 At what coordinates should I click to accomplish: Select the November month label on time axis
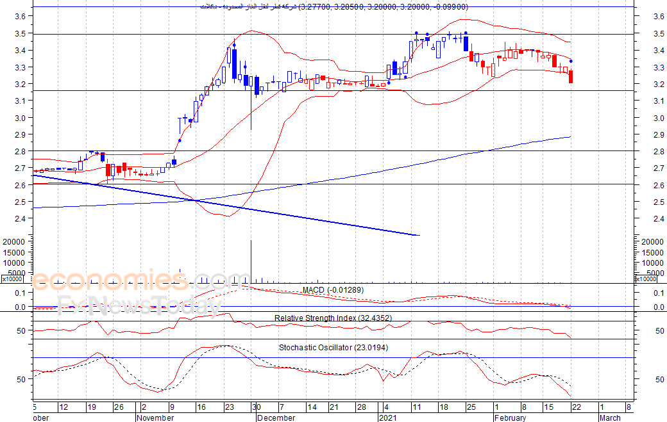tap(155, 418)
